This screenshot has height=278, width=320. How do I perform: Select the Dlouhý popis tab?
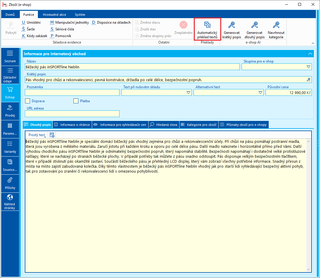[38, 125]
